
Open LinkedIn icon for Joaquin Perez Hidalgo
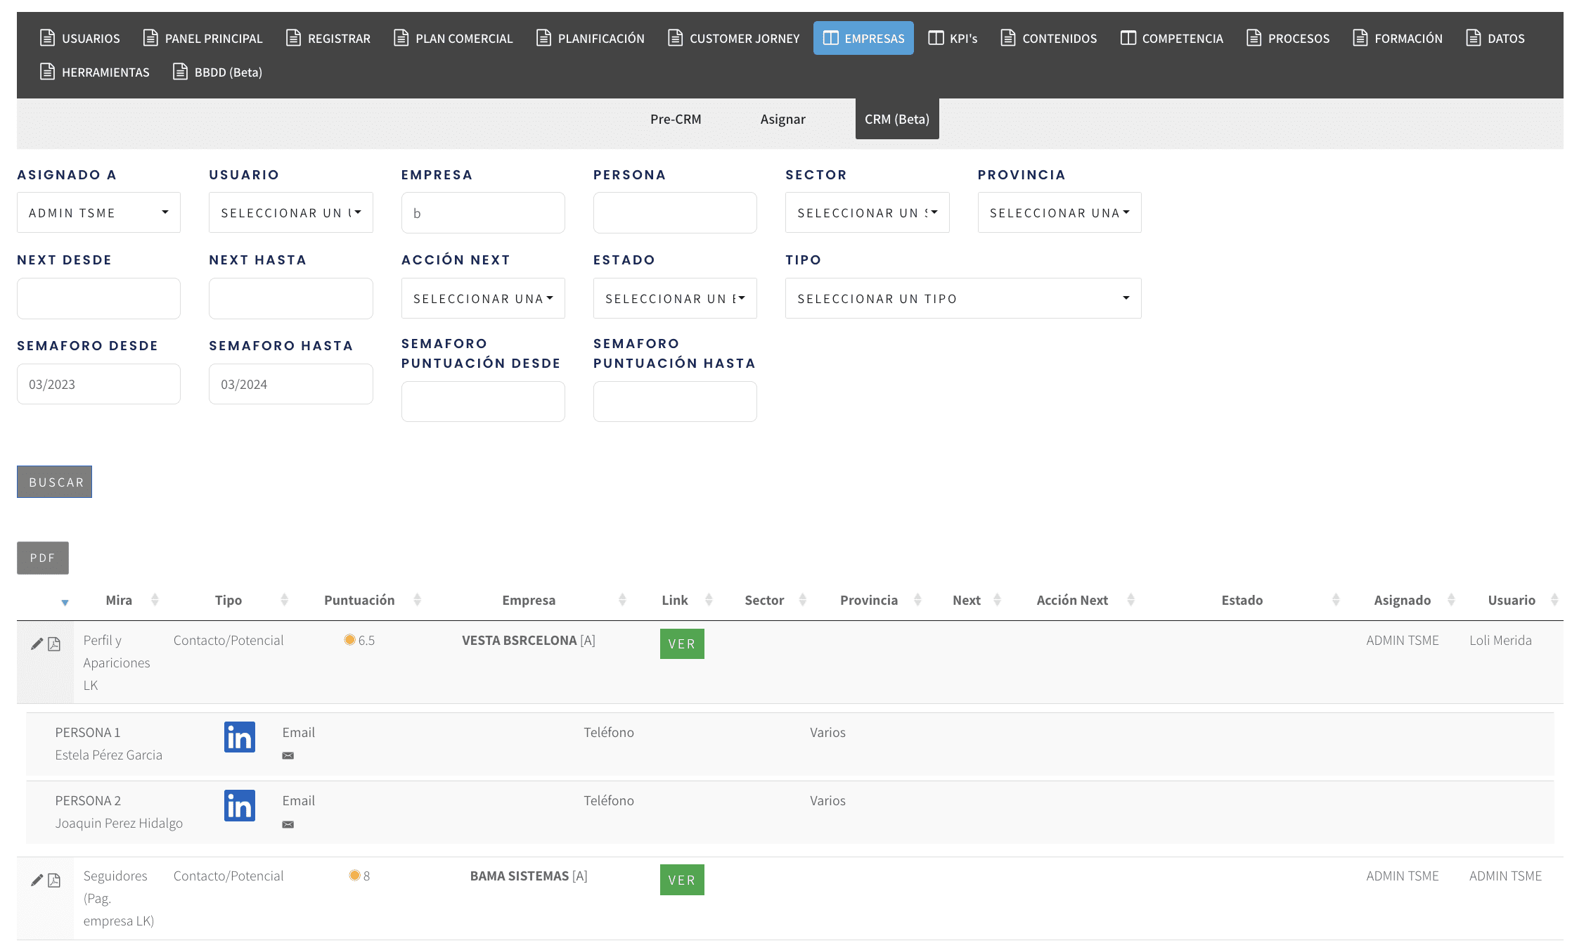(239, 805)
